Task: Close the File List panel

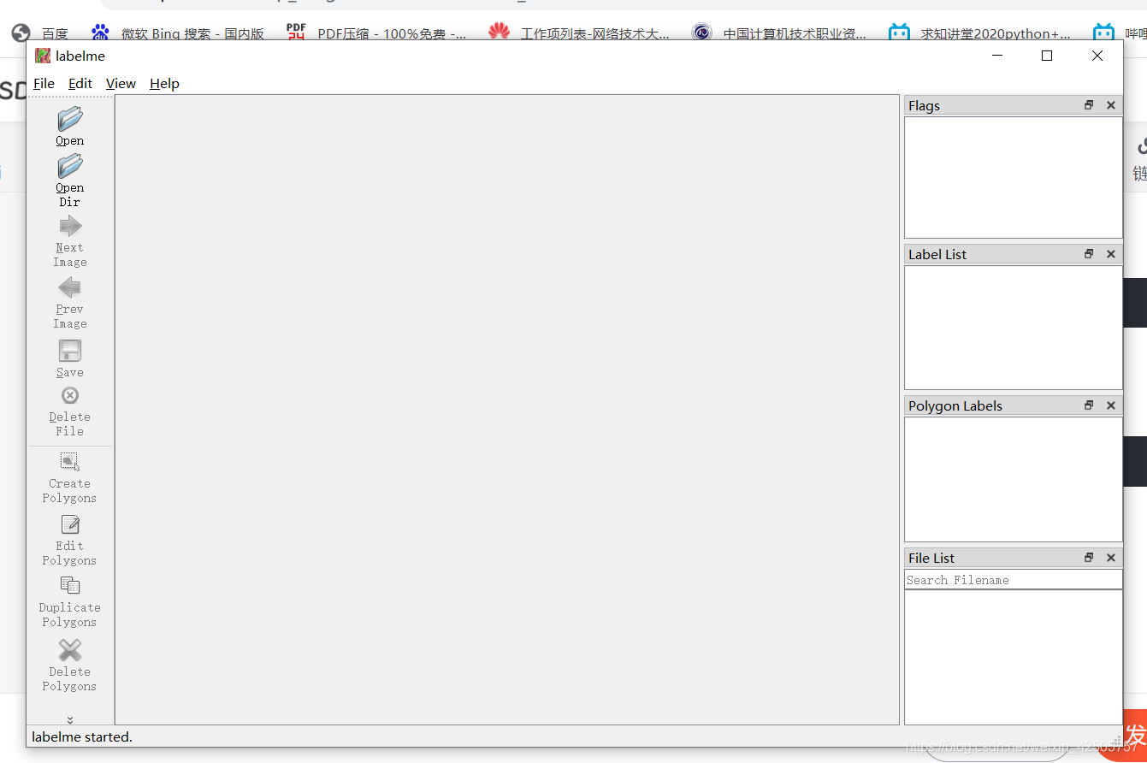Action: (x=1111, y=558)
